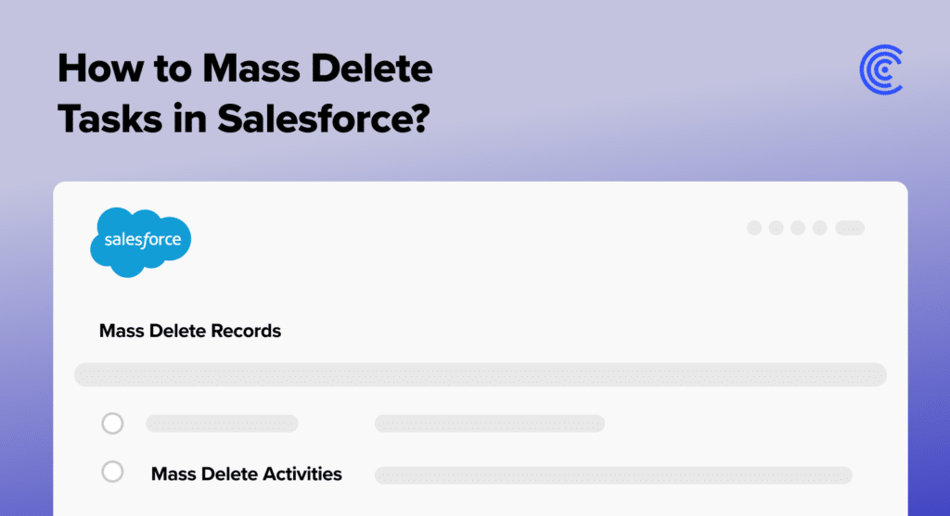Click the Mass Delete Records heading
950x516 pixels.
click(x=189, y=331)
